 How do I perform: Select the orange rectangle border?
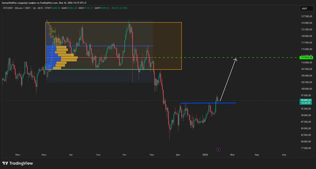[x=181, y=46]
